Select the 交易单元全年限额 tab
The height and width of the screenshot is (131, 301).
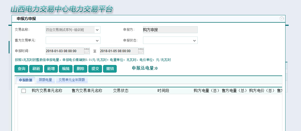(72, 80)
